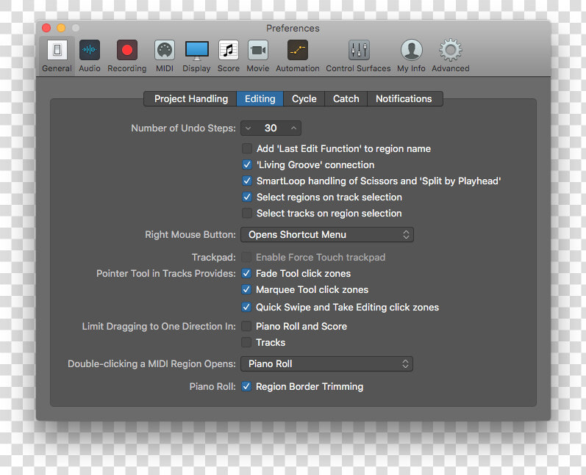Enable Select tracks on region selection

click(x=246, y=213)
